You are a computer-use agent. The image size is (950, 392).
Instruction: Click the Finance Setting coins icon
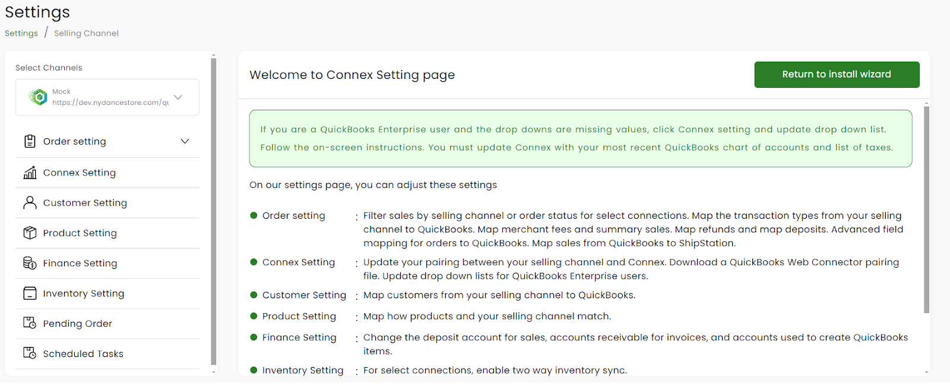[30, 263]
